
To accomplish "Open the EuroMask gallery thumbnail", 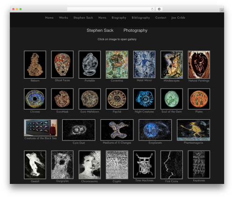I will point(62,99).
